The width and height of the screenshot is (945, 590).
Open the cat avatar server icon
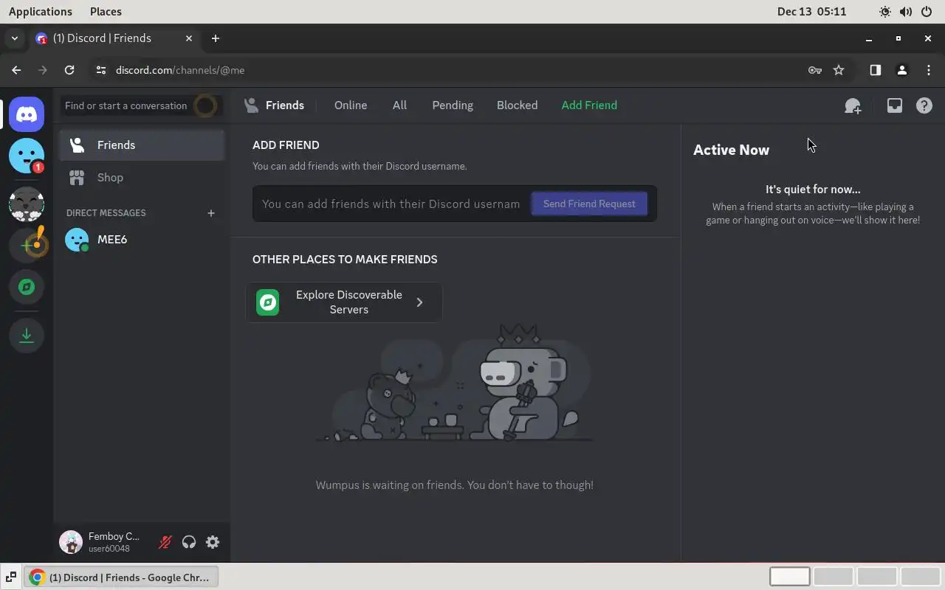click(27, 204)
